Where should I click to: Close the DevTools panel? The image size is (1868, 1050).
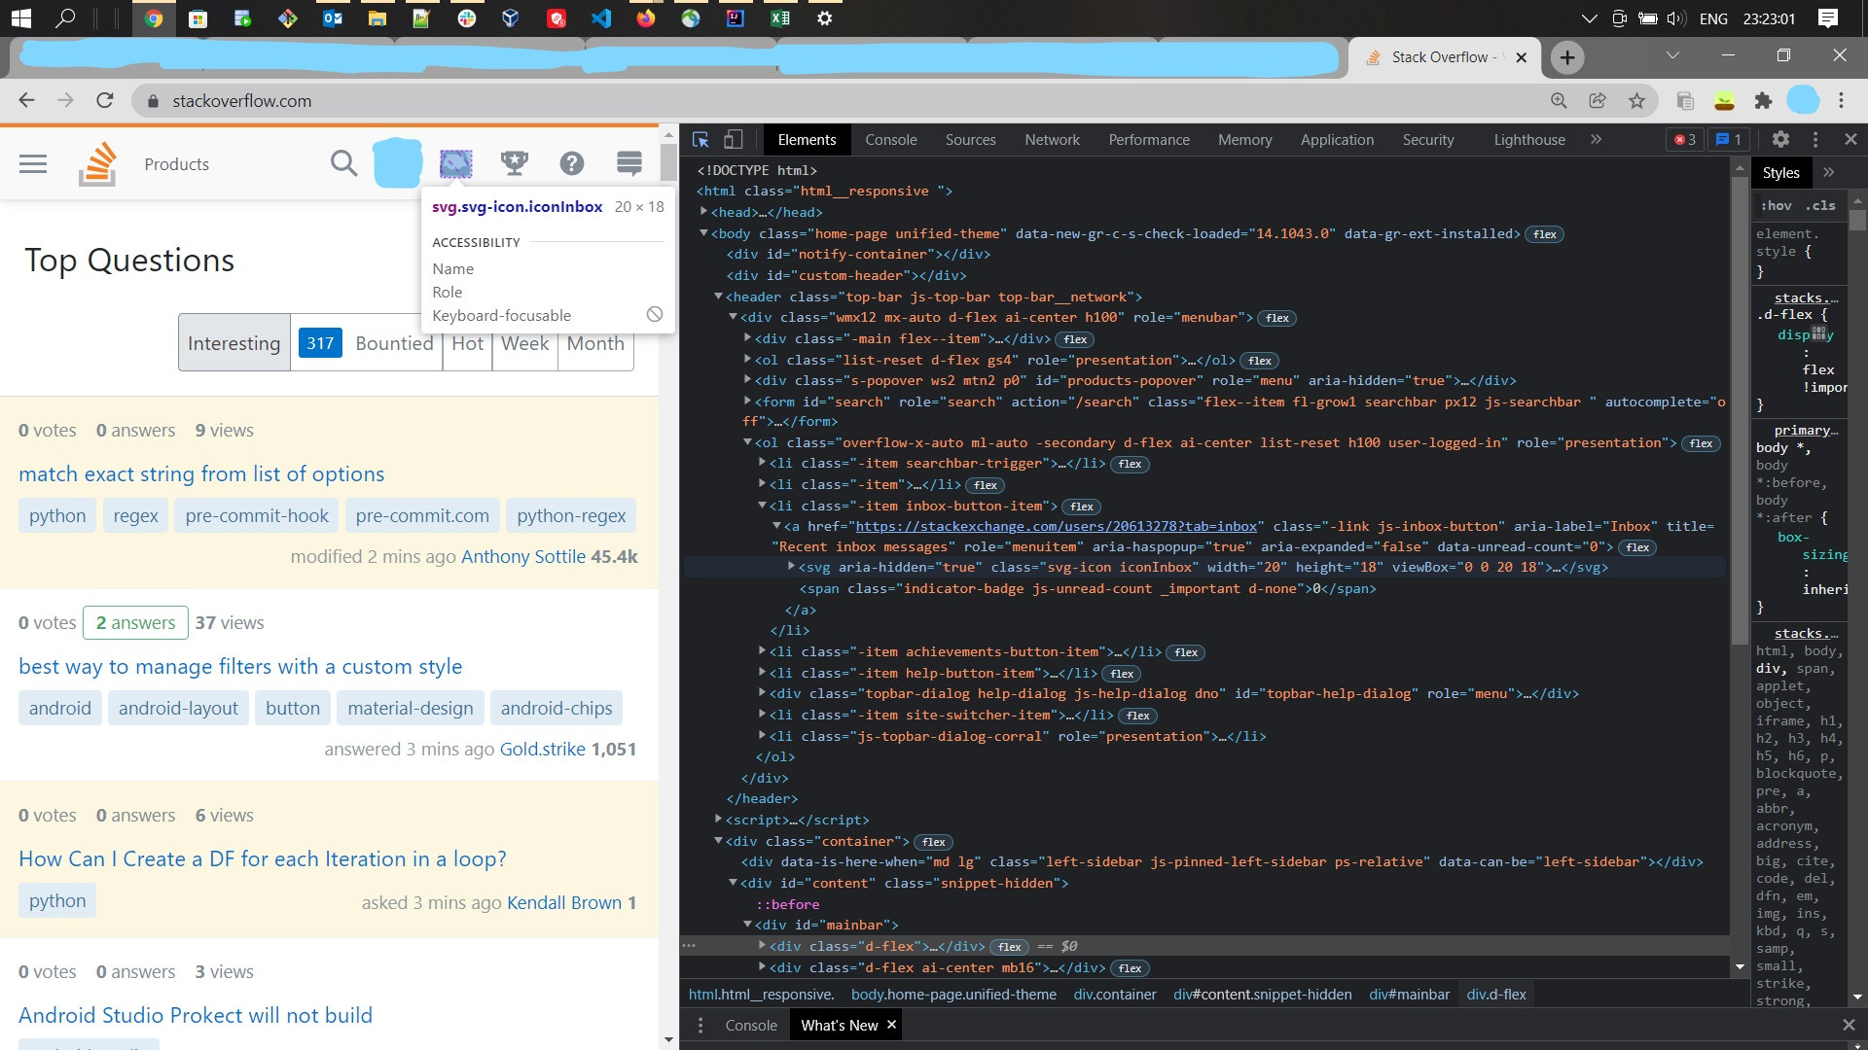click(1850, 140)
